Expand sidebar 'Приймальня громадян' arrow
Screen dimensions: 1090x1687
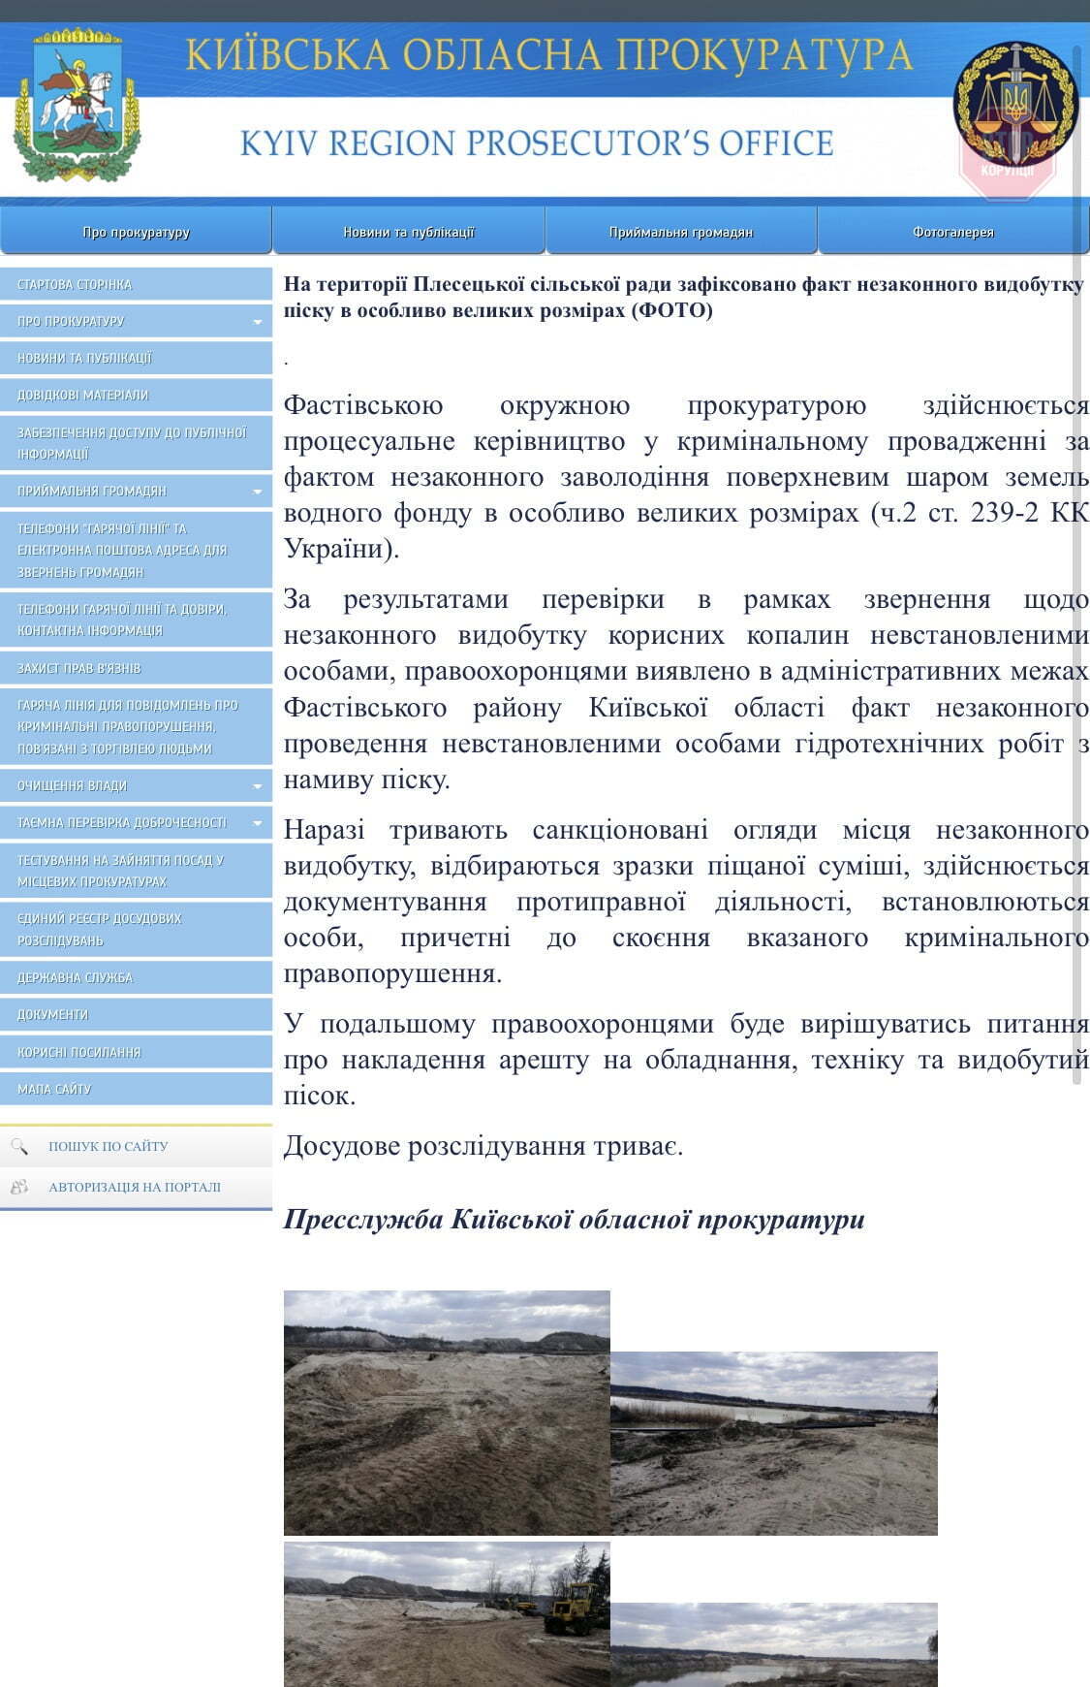click(x=257, y=492)
